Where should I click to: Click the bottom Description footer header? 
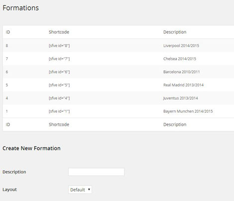pos(175,125)
